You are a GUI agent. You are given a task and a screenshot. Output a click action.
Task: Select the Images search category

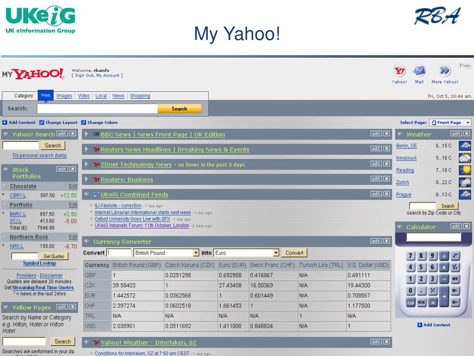pyautogui.click(x=64, y=96)
